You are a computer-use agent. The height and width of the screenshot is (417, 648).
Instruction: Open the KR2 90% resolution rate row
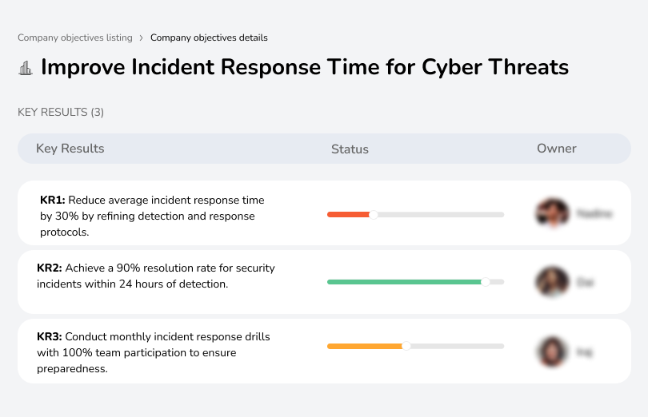pos(324,282)
